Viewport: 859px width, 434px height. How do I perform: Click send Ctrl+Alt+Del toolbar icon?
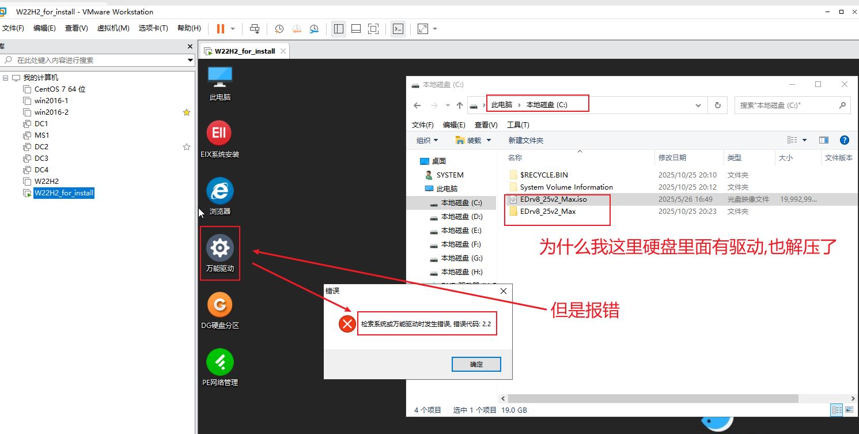pos(255,29)
